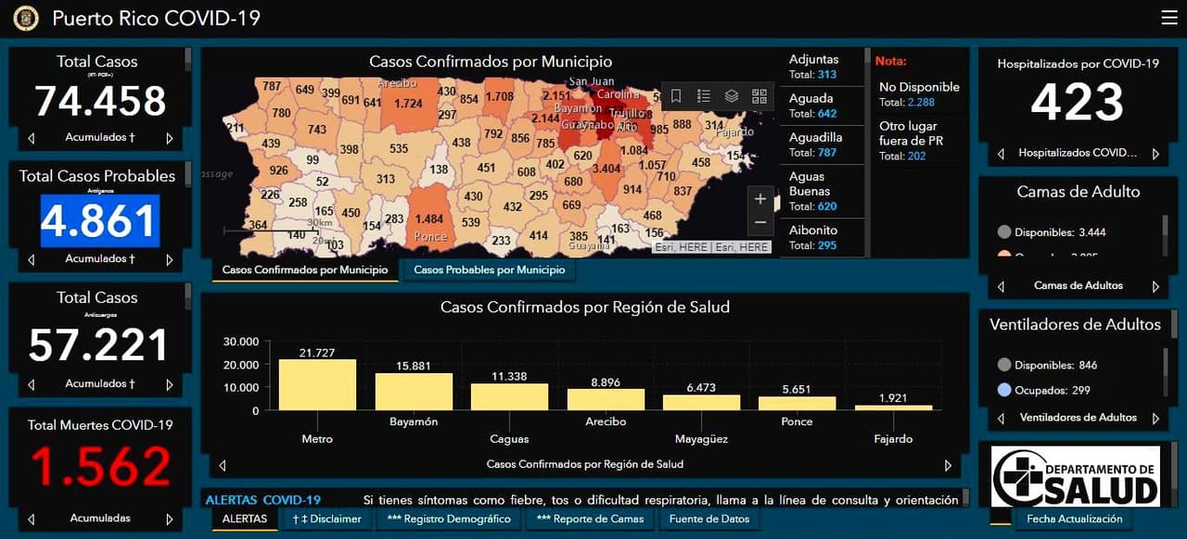Zoom out on the municipality map
Image resolution: width=1187 pixels, height=539 pixels.
(x=760, y=221)
